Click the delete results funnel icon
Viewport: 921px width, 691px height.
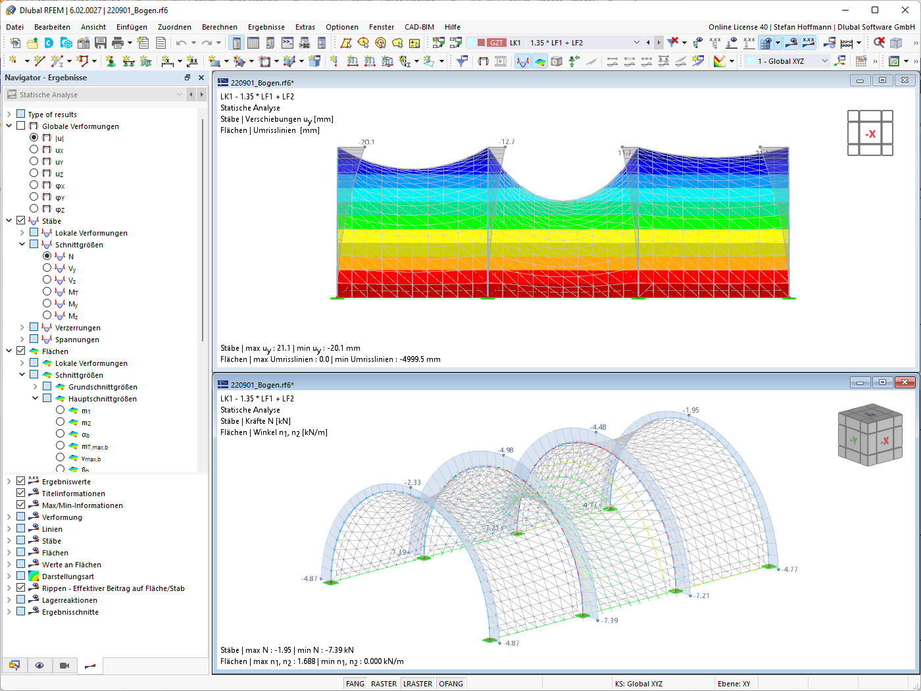click(x=672, y=43)
